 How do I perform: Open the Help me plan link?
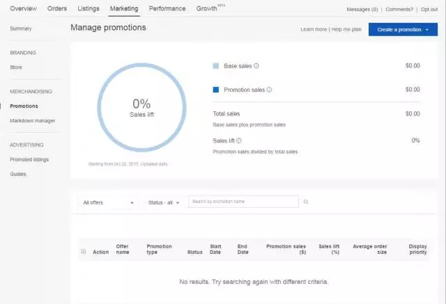(x=346, y=30)
